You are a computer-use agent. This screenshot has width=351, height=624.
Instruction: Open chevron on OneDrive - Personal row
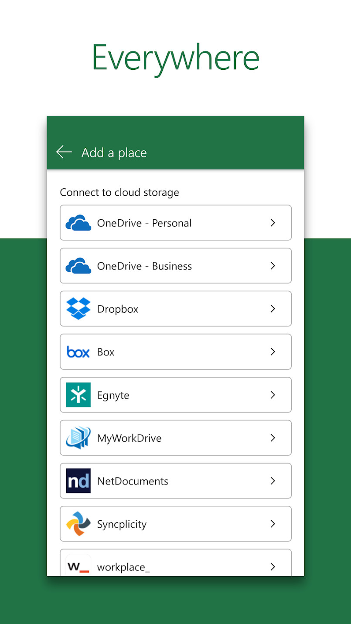click(273, 223)
